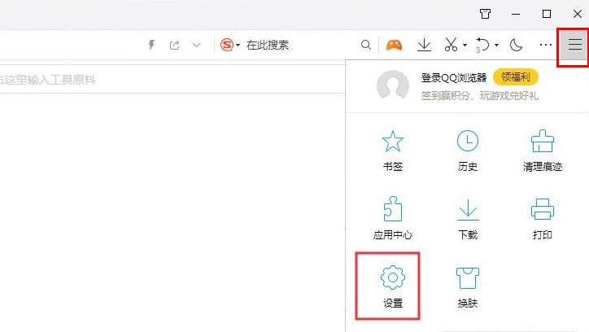Expand the dropdown arrow beside the scissors
Image resolution: width=589 pixels, height=332 pixels.
click(x=465, y=46)
